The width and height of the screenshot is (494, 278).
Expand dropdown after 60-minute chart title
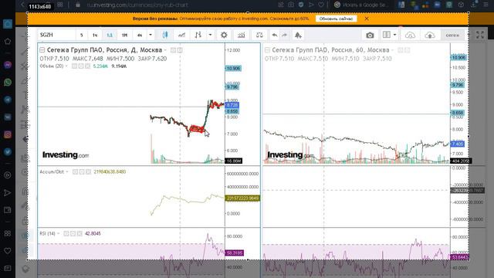[392, 50]
